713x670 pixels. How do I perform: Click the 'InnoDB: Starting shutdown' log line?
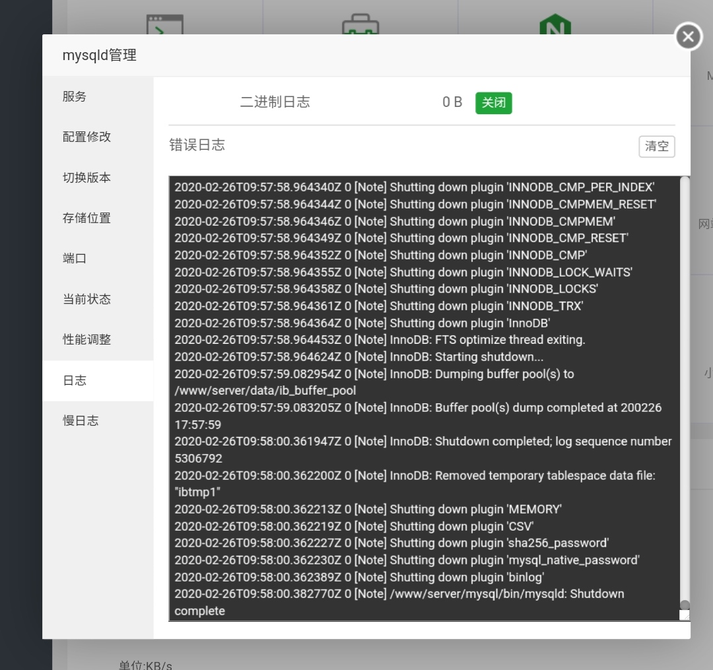point(359,357)
